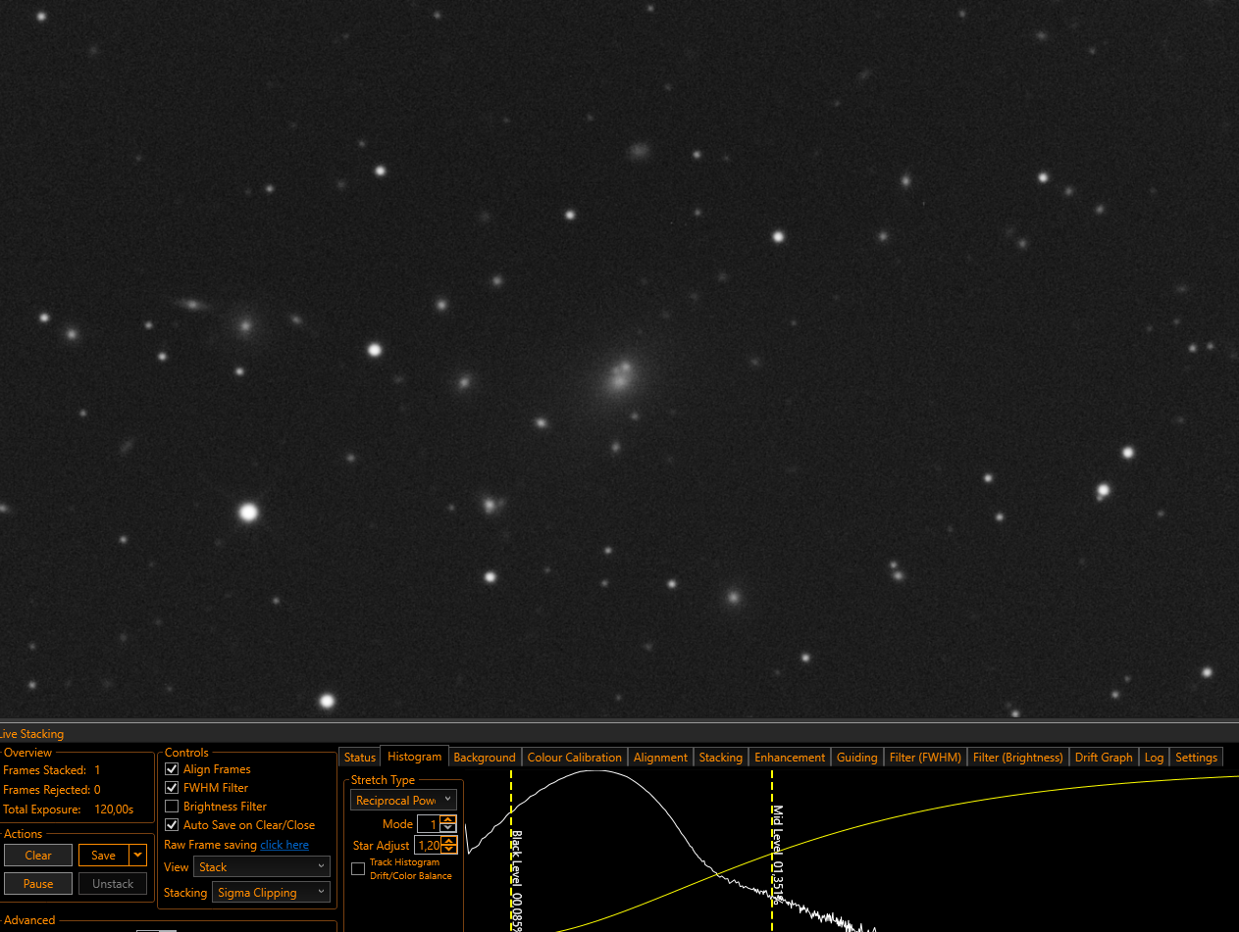The width and height of the screenshot is (1239, 932).
Task: Open the Stacking dropdown set to Sigma Clipping
Action: [271, 893]
